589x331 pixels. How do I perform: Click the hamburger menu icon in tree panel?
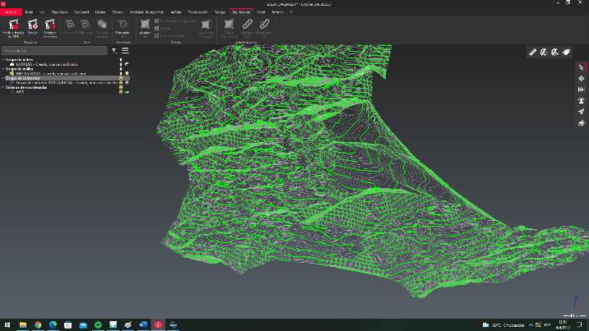pos(125,51)
